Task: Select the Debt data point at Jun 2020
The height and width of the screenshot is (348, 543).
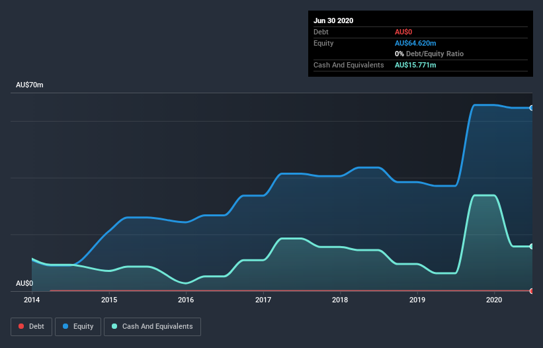Action: click(x=532, y=291)
